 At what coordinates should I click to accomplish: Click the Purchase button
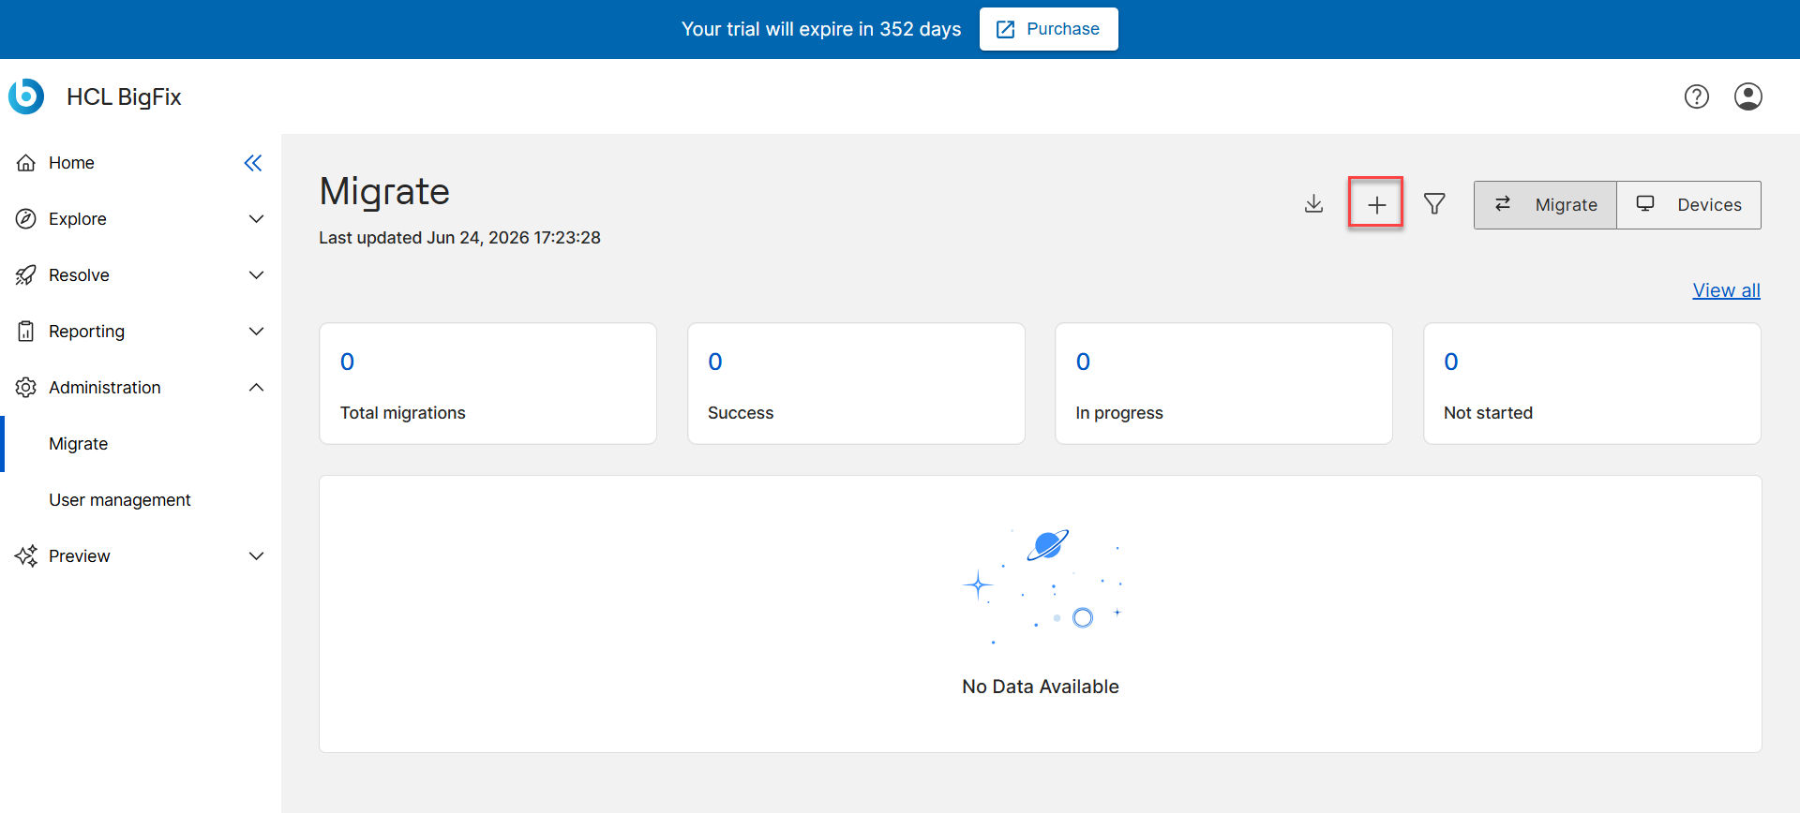click(x=1048, y=29)
